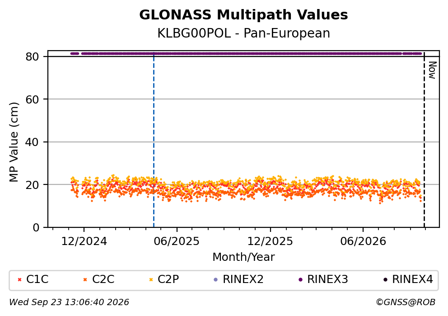Click the 06/2026 x-axis tick label

[x=363, y=241]
